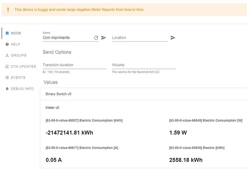The height and width of the screenshot is (169, 247).
Task: Click the EVENTS list icon
Action: point(7,78)
